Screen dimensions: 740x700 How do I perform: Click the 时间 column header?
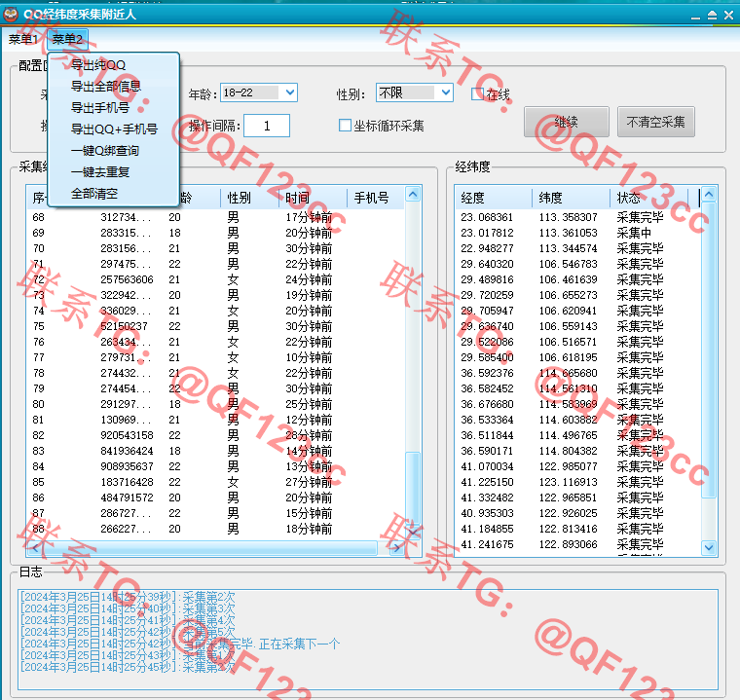(313, 198)
